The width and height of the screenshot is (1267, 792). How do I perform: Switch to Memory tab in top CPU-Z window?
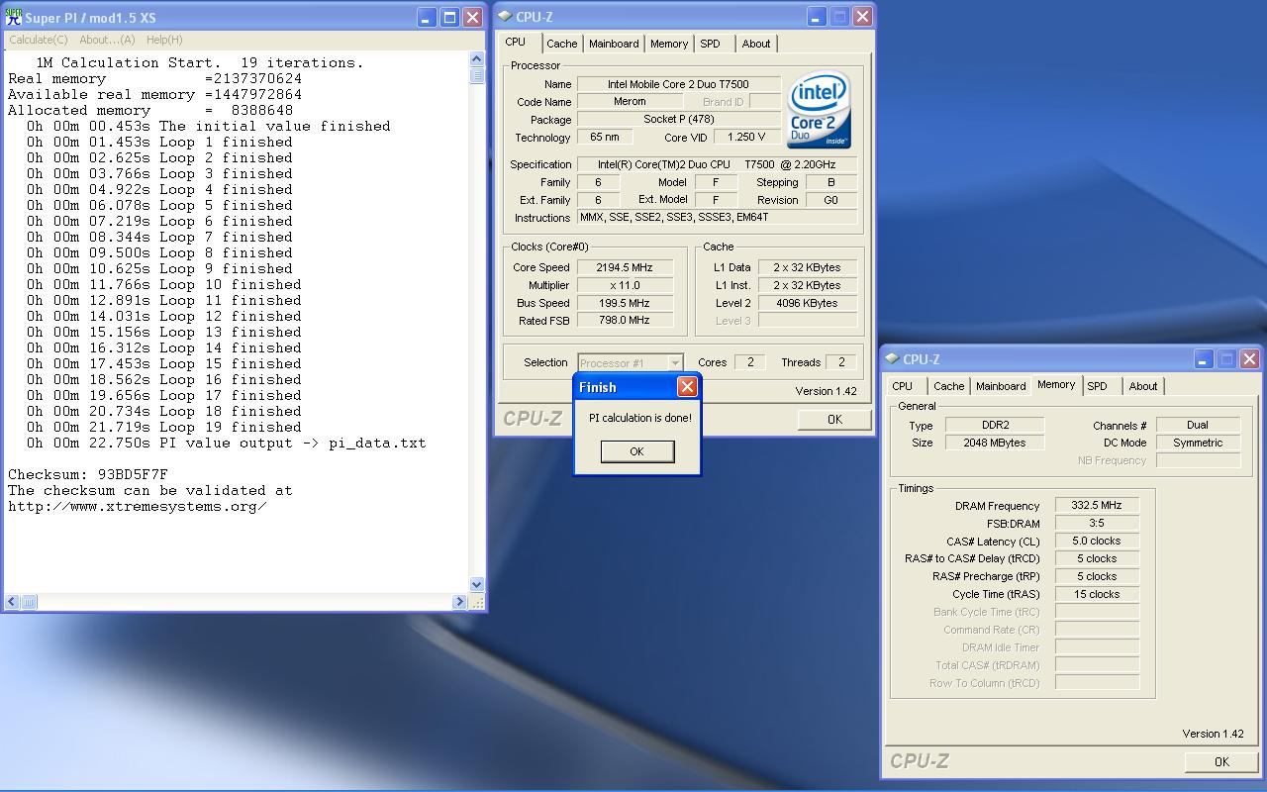[x=669, y=44]
